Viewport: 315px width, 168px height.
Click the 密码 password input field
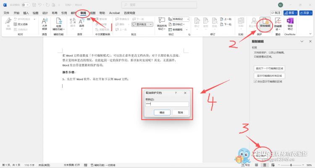[x=167, y=104]
